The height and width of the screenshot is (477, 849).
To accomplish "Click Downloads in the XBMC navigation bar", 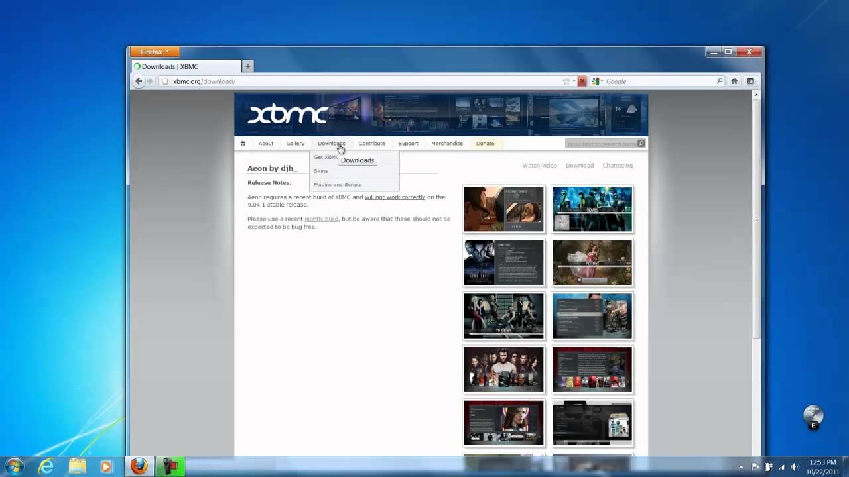I will tap(331, 144).
